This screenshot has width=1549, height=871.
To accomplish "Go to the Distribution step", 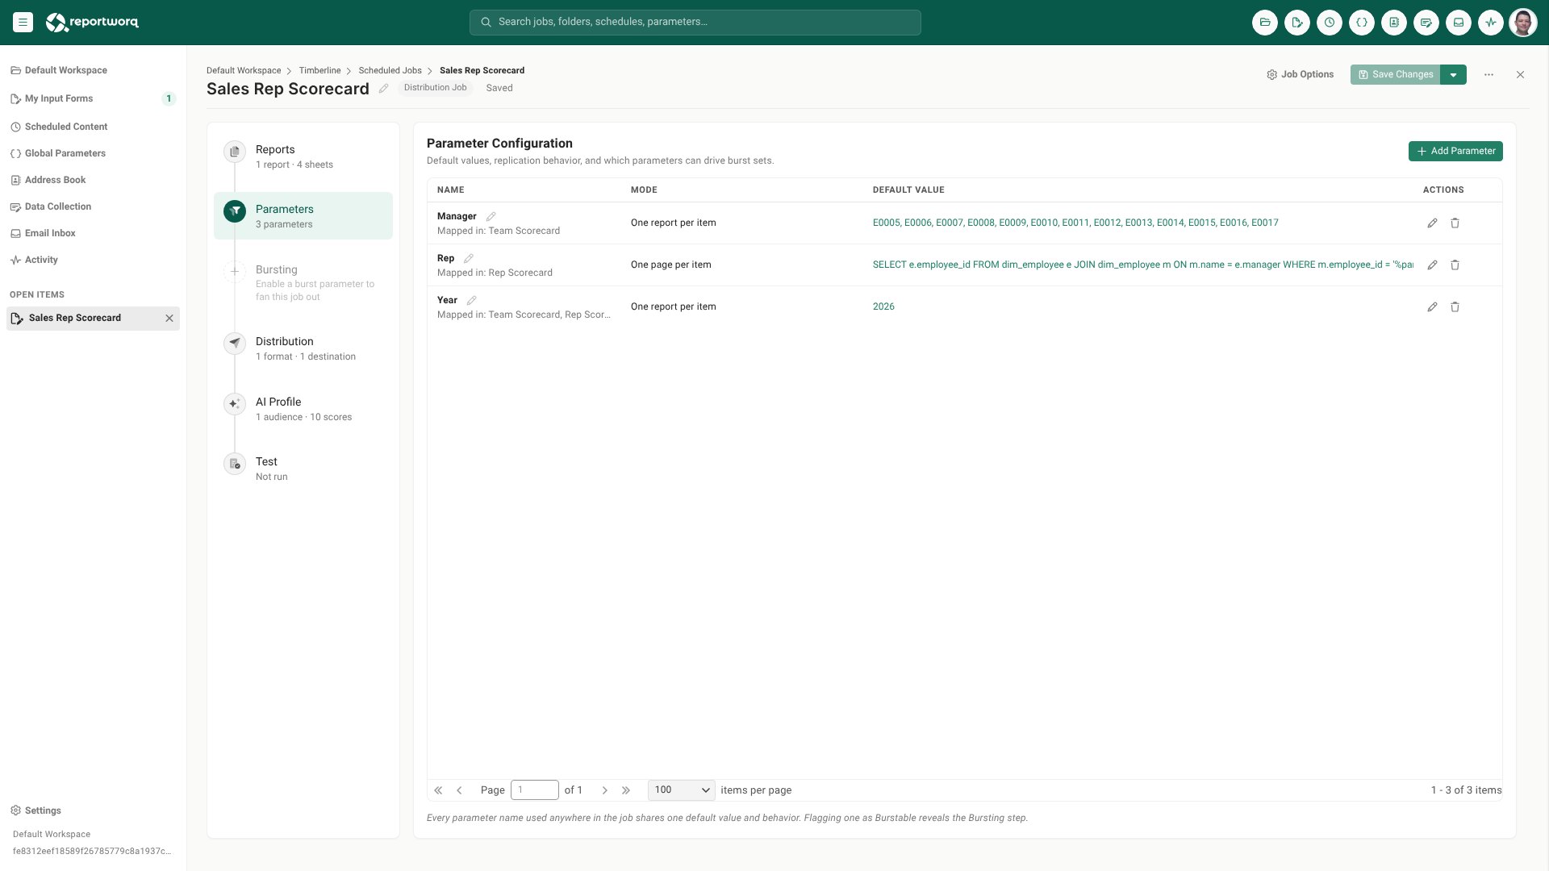I will click(x=303, y=348).
